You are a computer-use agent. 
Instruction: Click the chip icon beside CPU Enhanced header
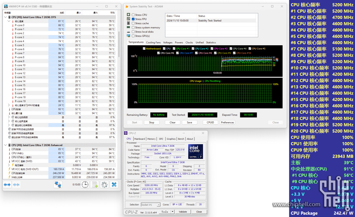pos(9,145)
